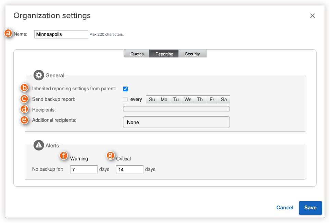Click the Critical days field
Screen dimensions: 330x223
(x=130, y=169)
